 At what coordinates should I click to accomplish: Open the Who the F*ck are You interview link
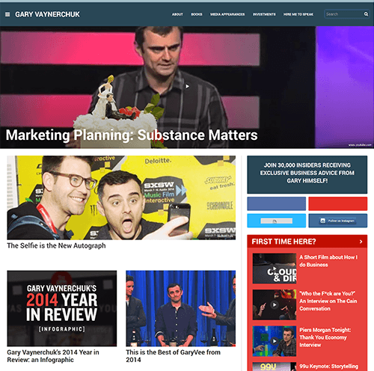328,301
